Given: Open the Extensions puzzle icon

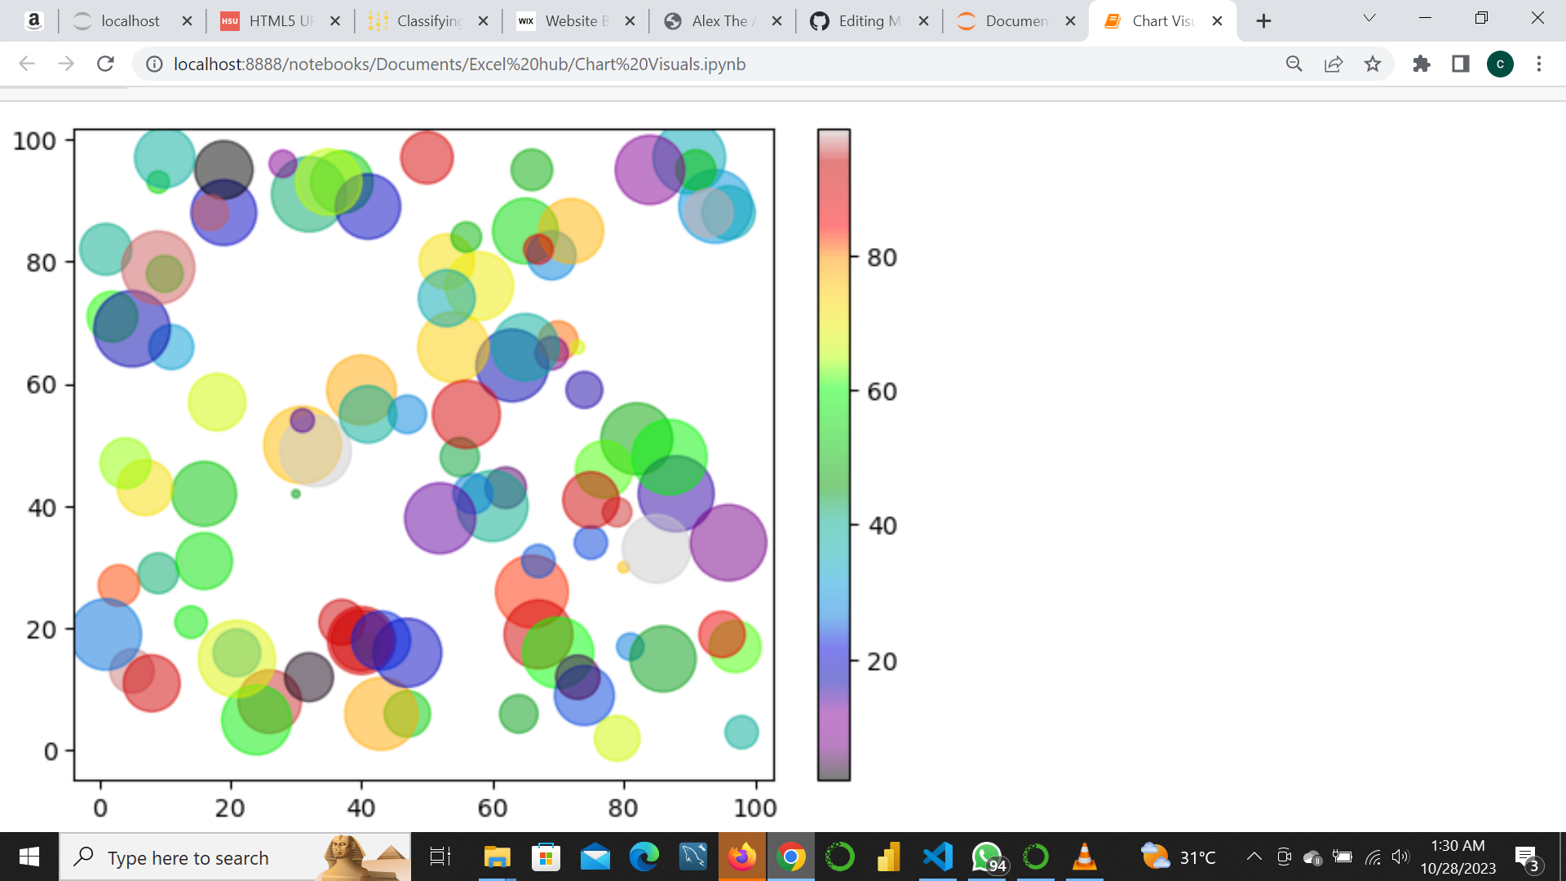Looking at the screenshot, I should tap(1422, 64).
